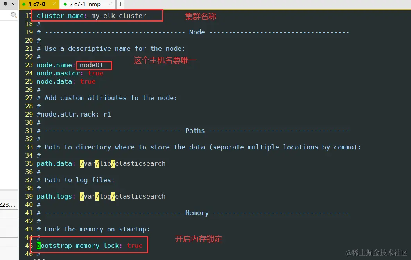The image size is (411, 260).
Task: Click the 'node01' node name value
Action: [x=92, y=65]
